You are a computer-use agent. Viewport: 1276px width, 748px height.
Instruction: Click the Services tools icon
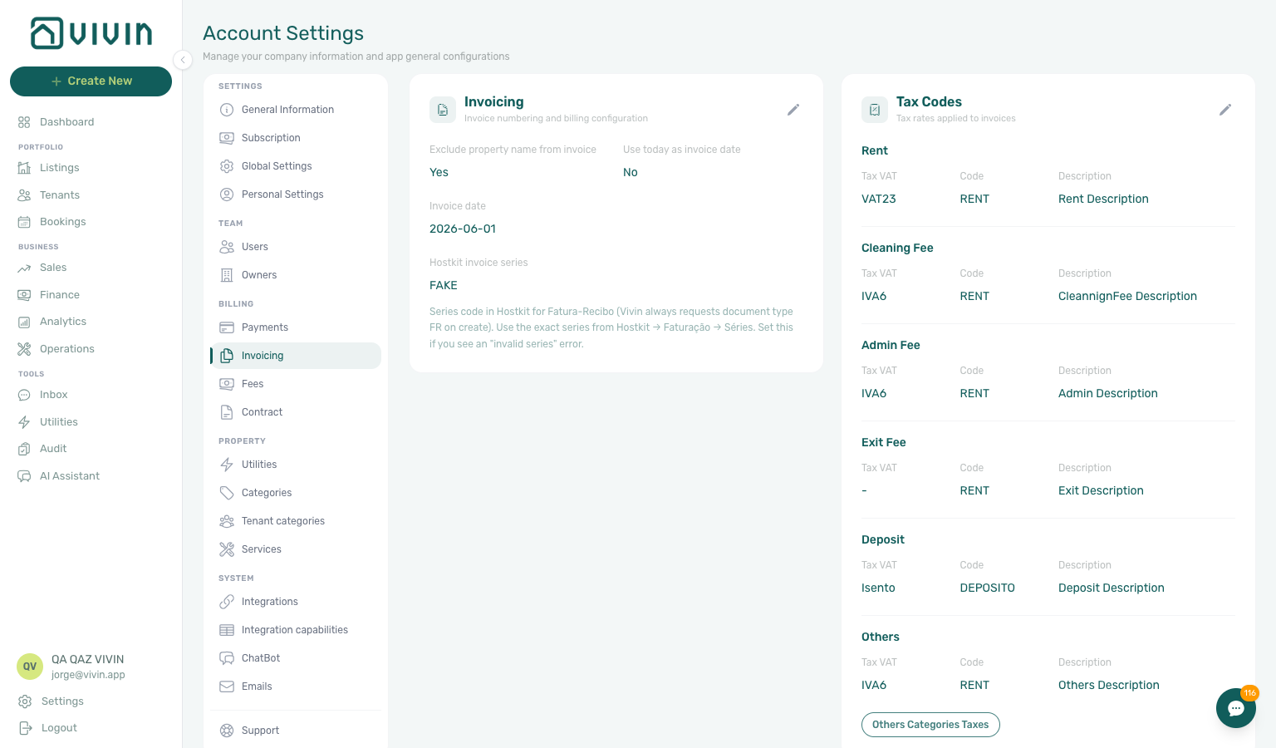pyautogui.click(x=227, y=549)
